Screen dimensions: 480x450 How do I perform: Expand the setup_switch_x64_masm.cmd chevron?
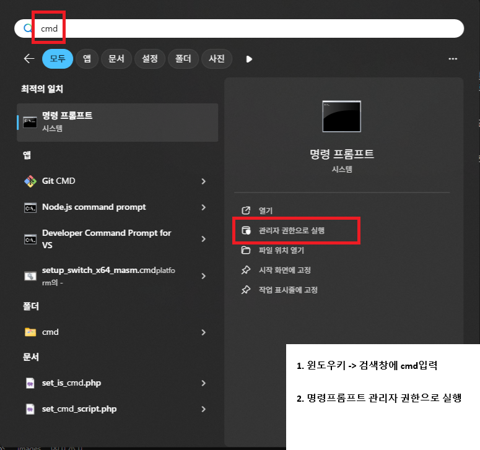(x=204, y=276)
